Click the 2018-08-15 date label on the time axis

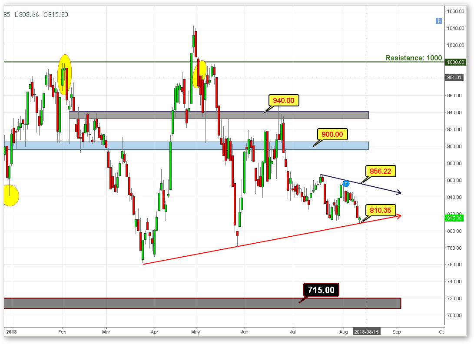coord(366,331)
